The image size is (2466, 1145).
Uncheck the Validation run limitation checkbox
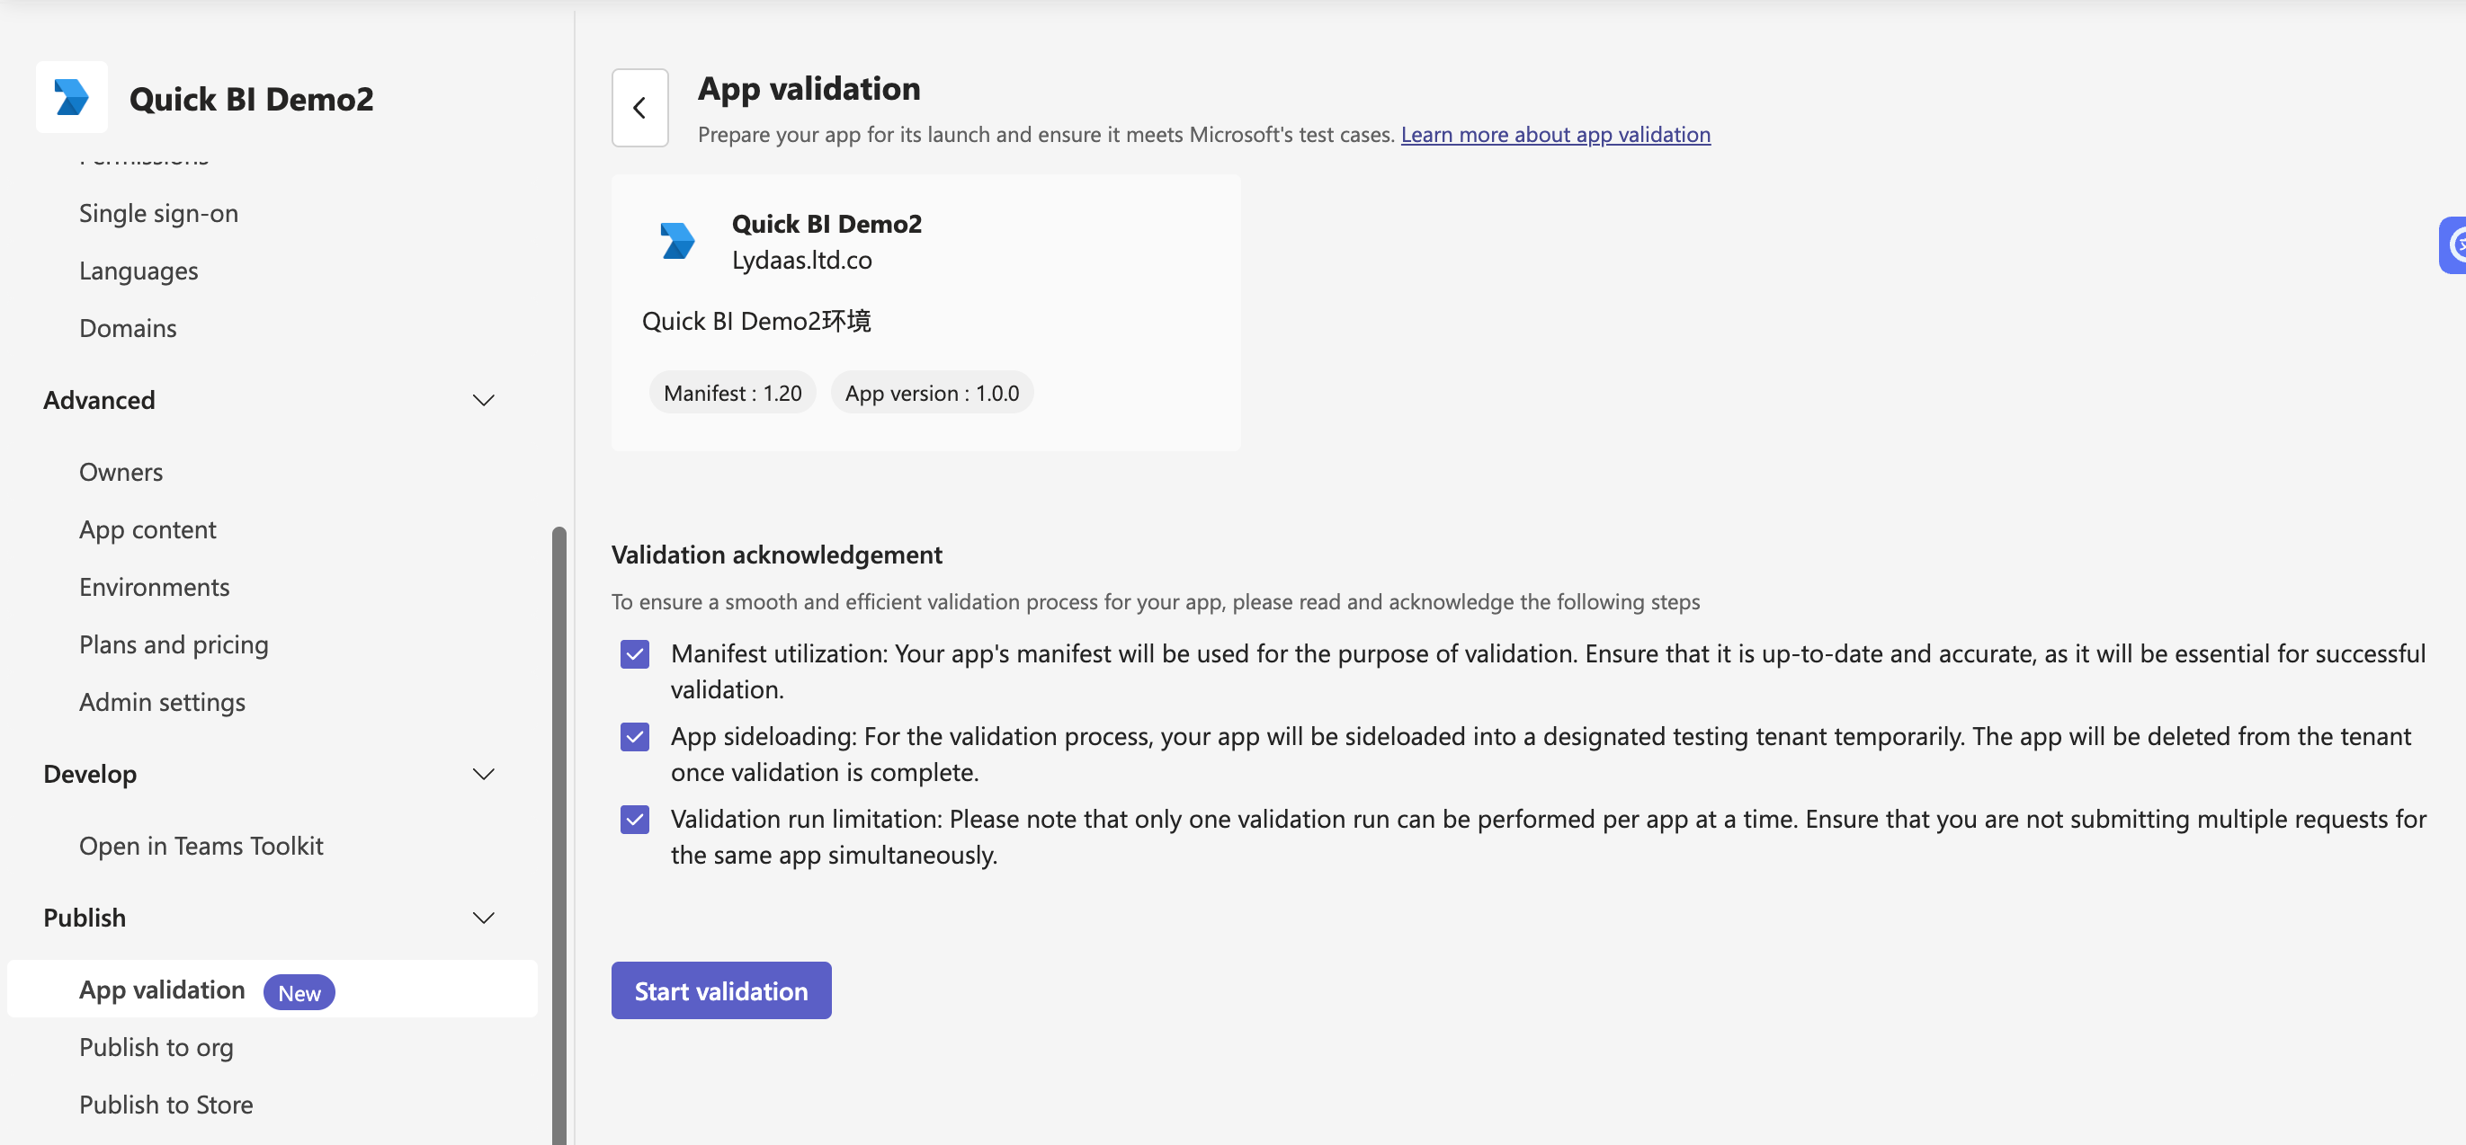[635, 820]
